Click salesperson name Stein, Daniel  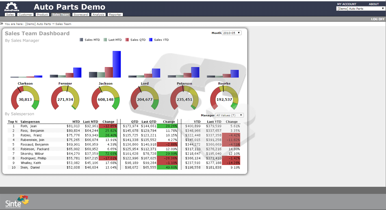pyautogui.click(x=30, y=168)
